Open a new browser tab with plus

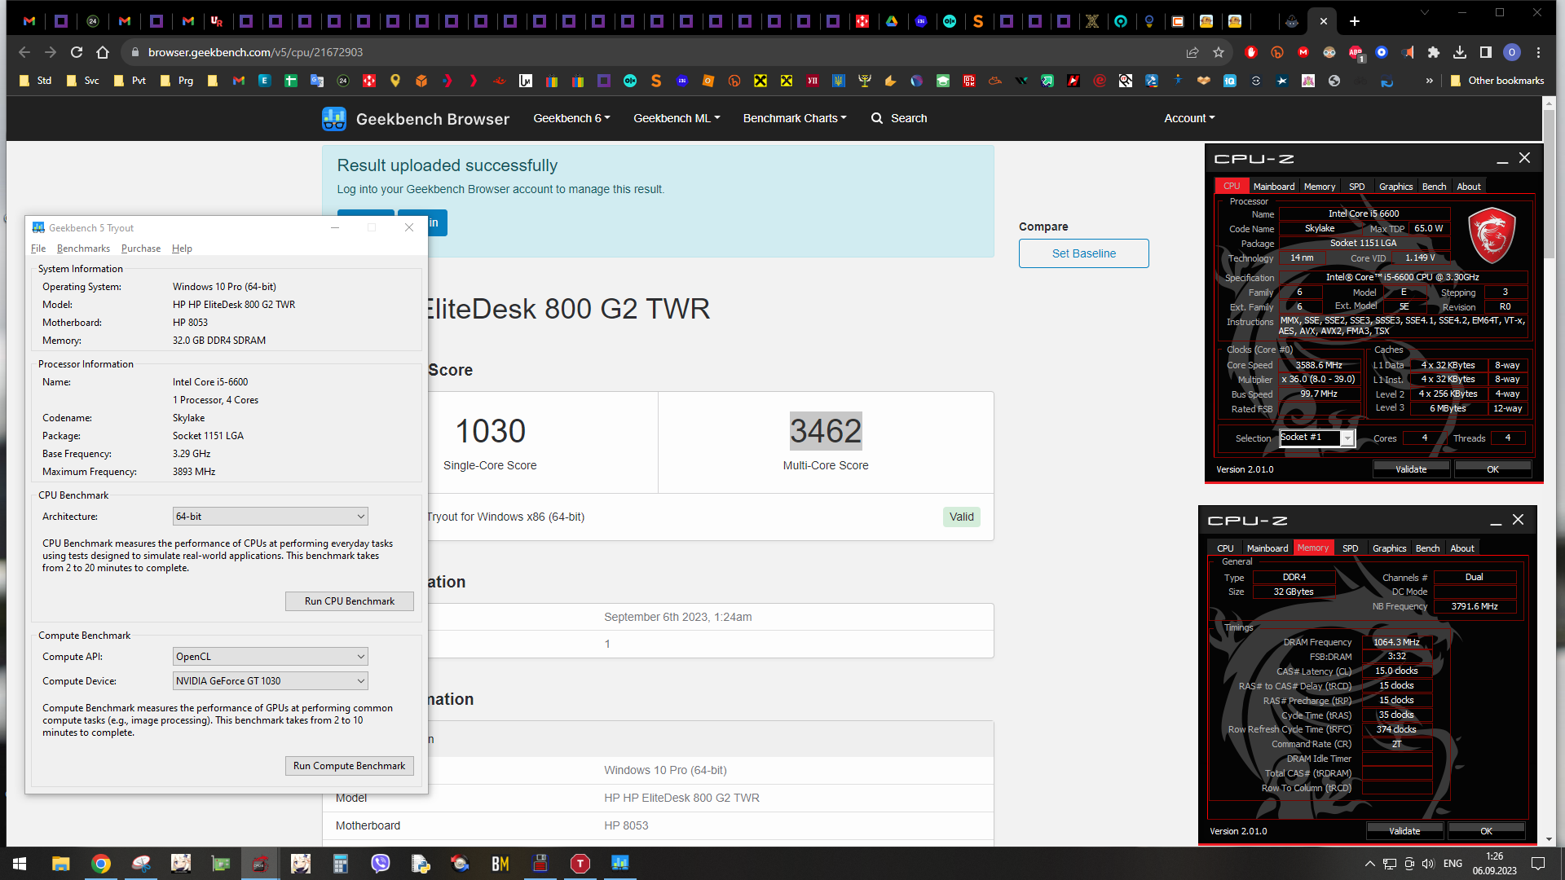point(1355,21)
